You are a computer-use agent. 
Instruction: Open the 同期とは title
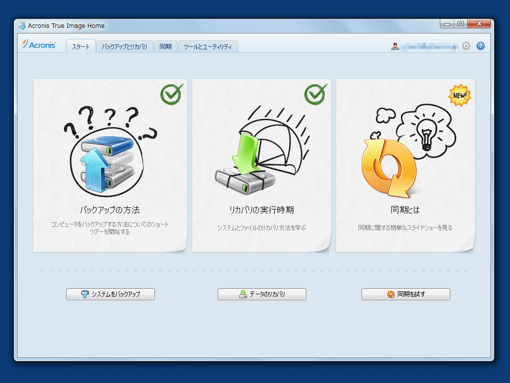click(405, 210)
